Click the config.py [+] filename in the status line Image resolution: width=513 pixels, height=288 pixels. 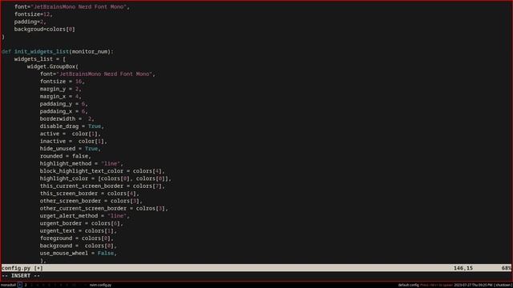tap(22, 268)
